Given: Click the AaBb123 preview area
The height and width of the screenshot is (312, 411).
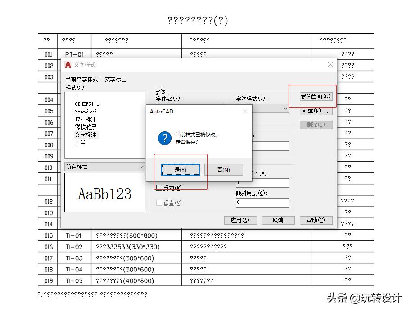Looking at the screenshot, I should (x=104, y=193).
